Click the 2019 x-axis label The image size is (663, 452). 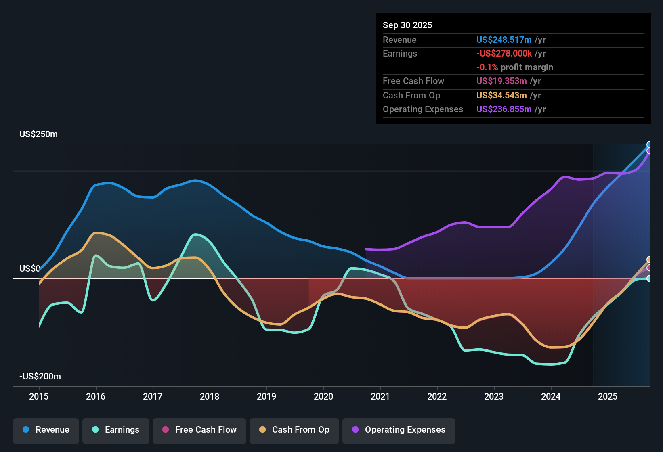266,397
